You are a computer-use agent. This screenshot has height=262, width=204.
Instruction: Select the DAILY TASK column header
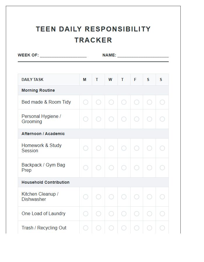click(x=33, y=79)
